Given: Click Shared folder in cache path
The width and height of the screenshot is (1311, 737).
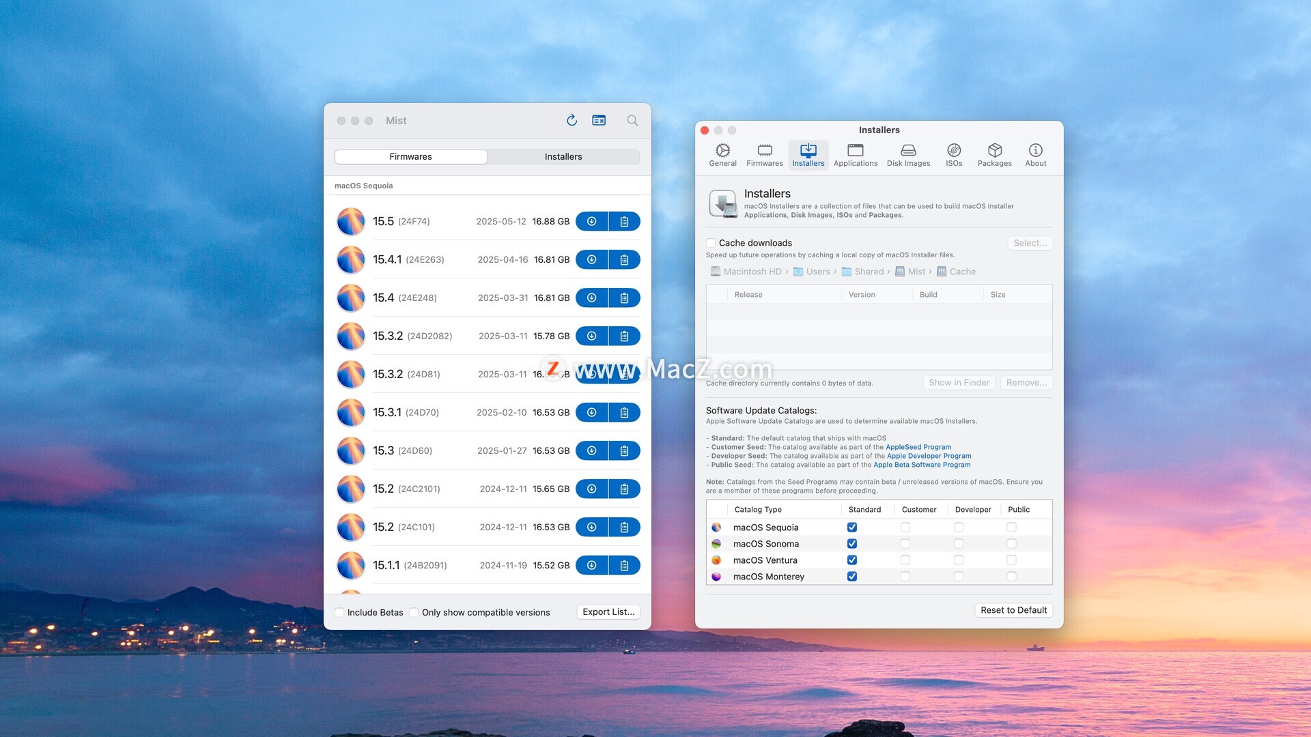Looking at the screenshot, I should 862,272.
